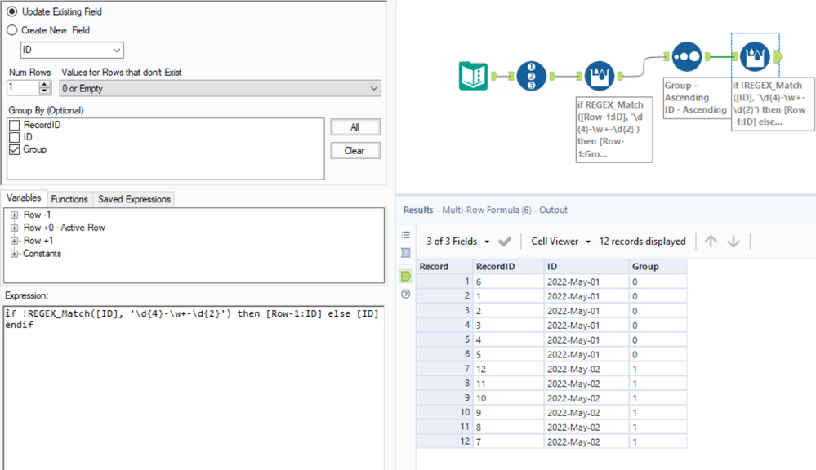This screenshot has height=470, width=816.
Task: Move to previous record with up arrow
Action: (x=711, y=242)
